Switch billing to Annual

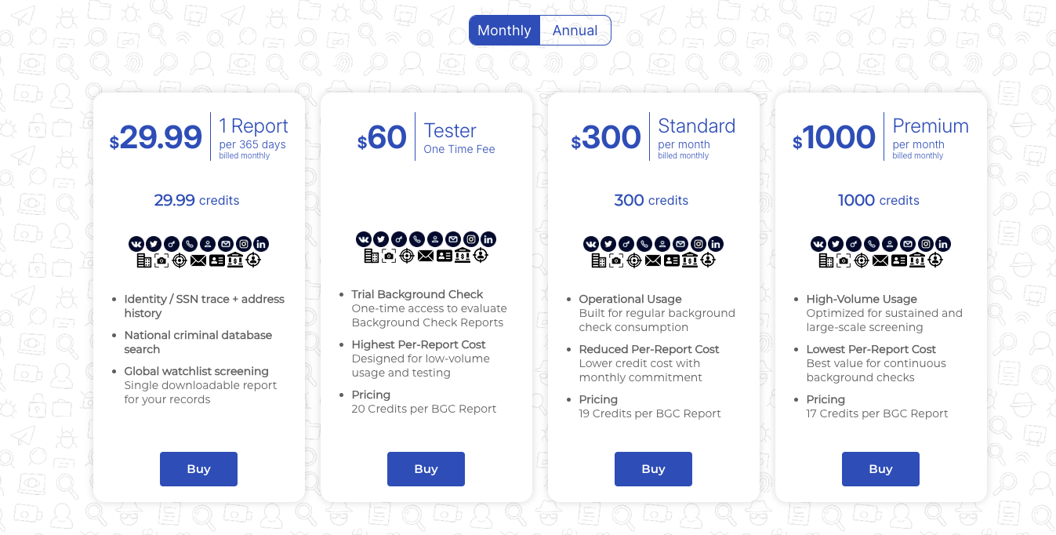[575, 31]
